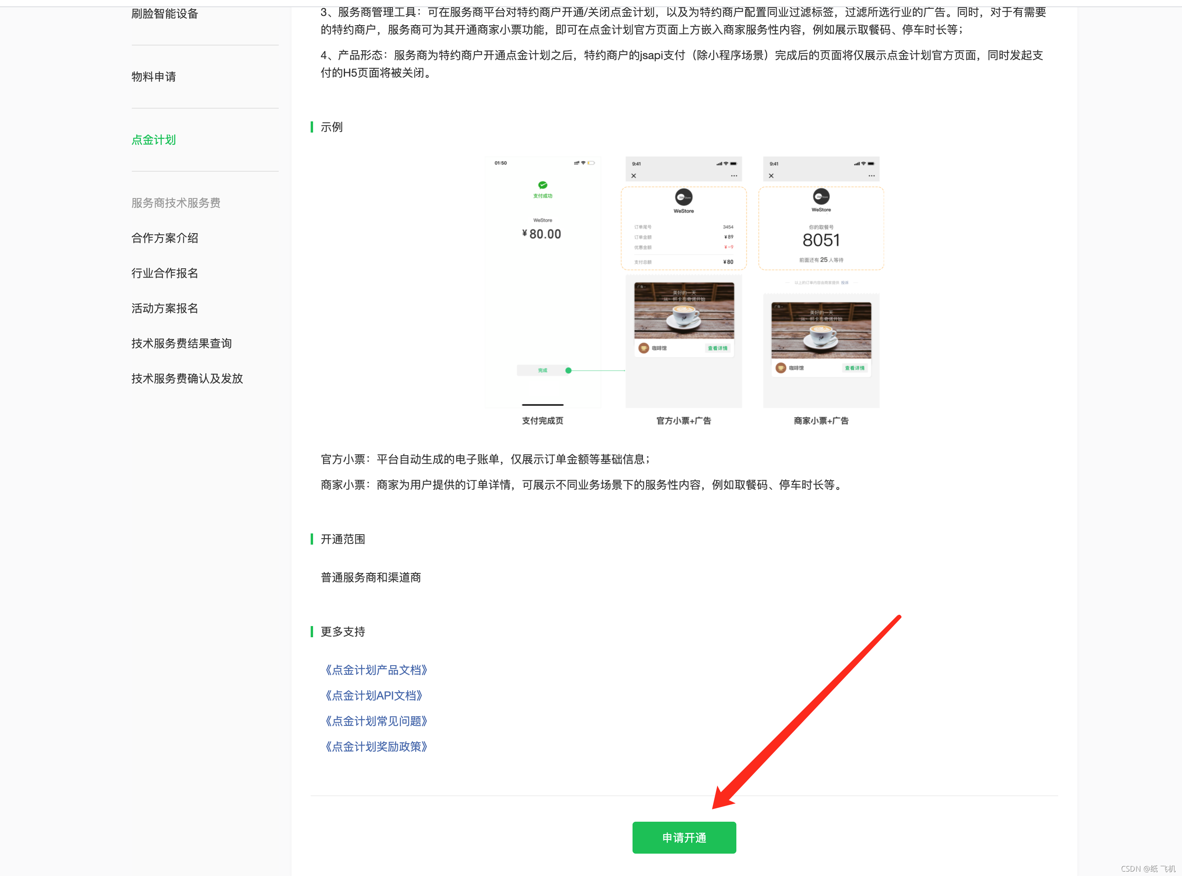Select 技术服务费结果查询 in the sidebar
Viewport: 1182px width, 876px height.
coord(181,343)
